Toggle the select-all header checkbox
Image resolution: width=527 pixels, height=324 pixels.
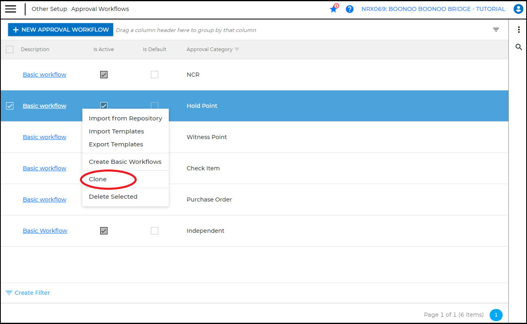tap(10, 49)
